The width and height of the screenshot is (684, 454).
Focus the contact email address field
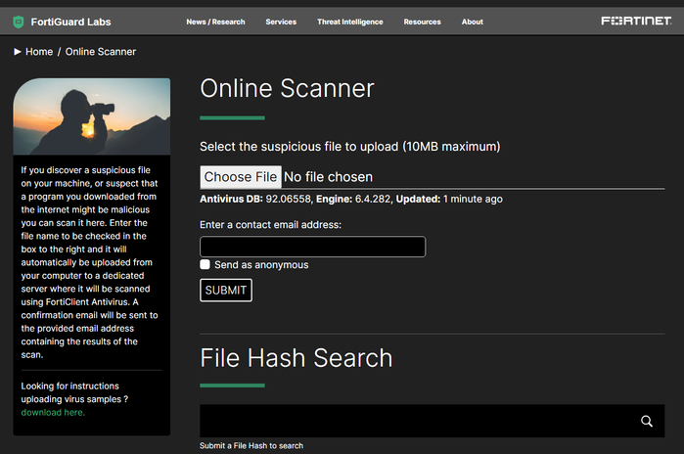tap(312, 247)
